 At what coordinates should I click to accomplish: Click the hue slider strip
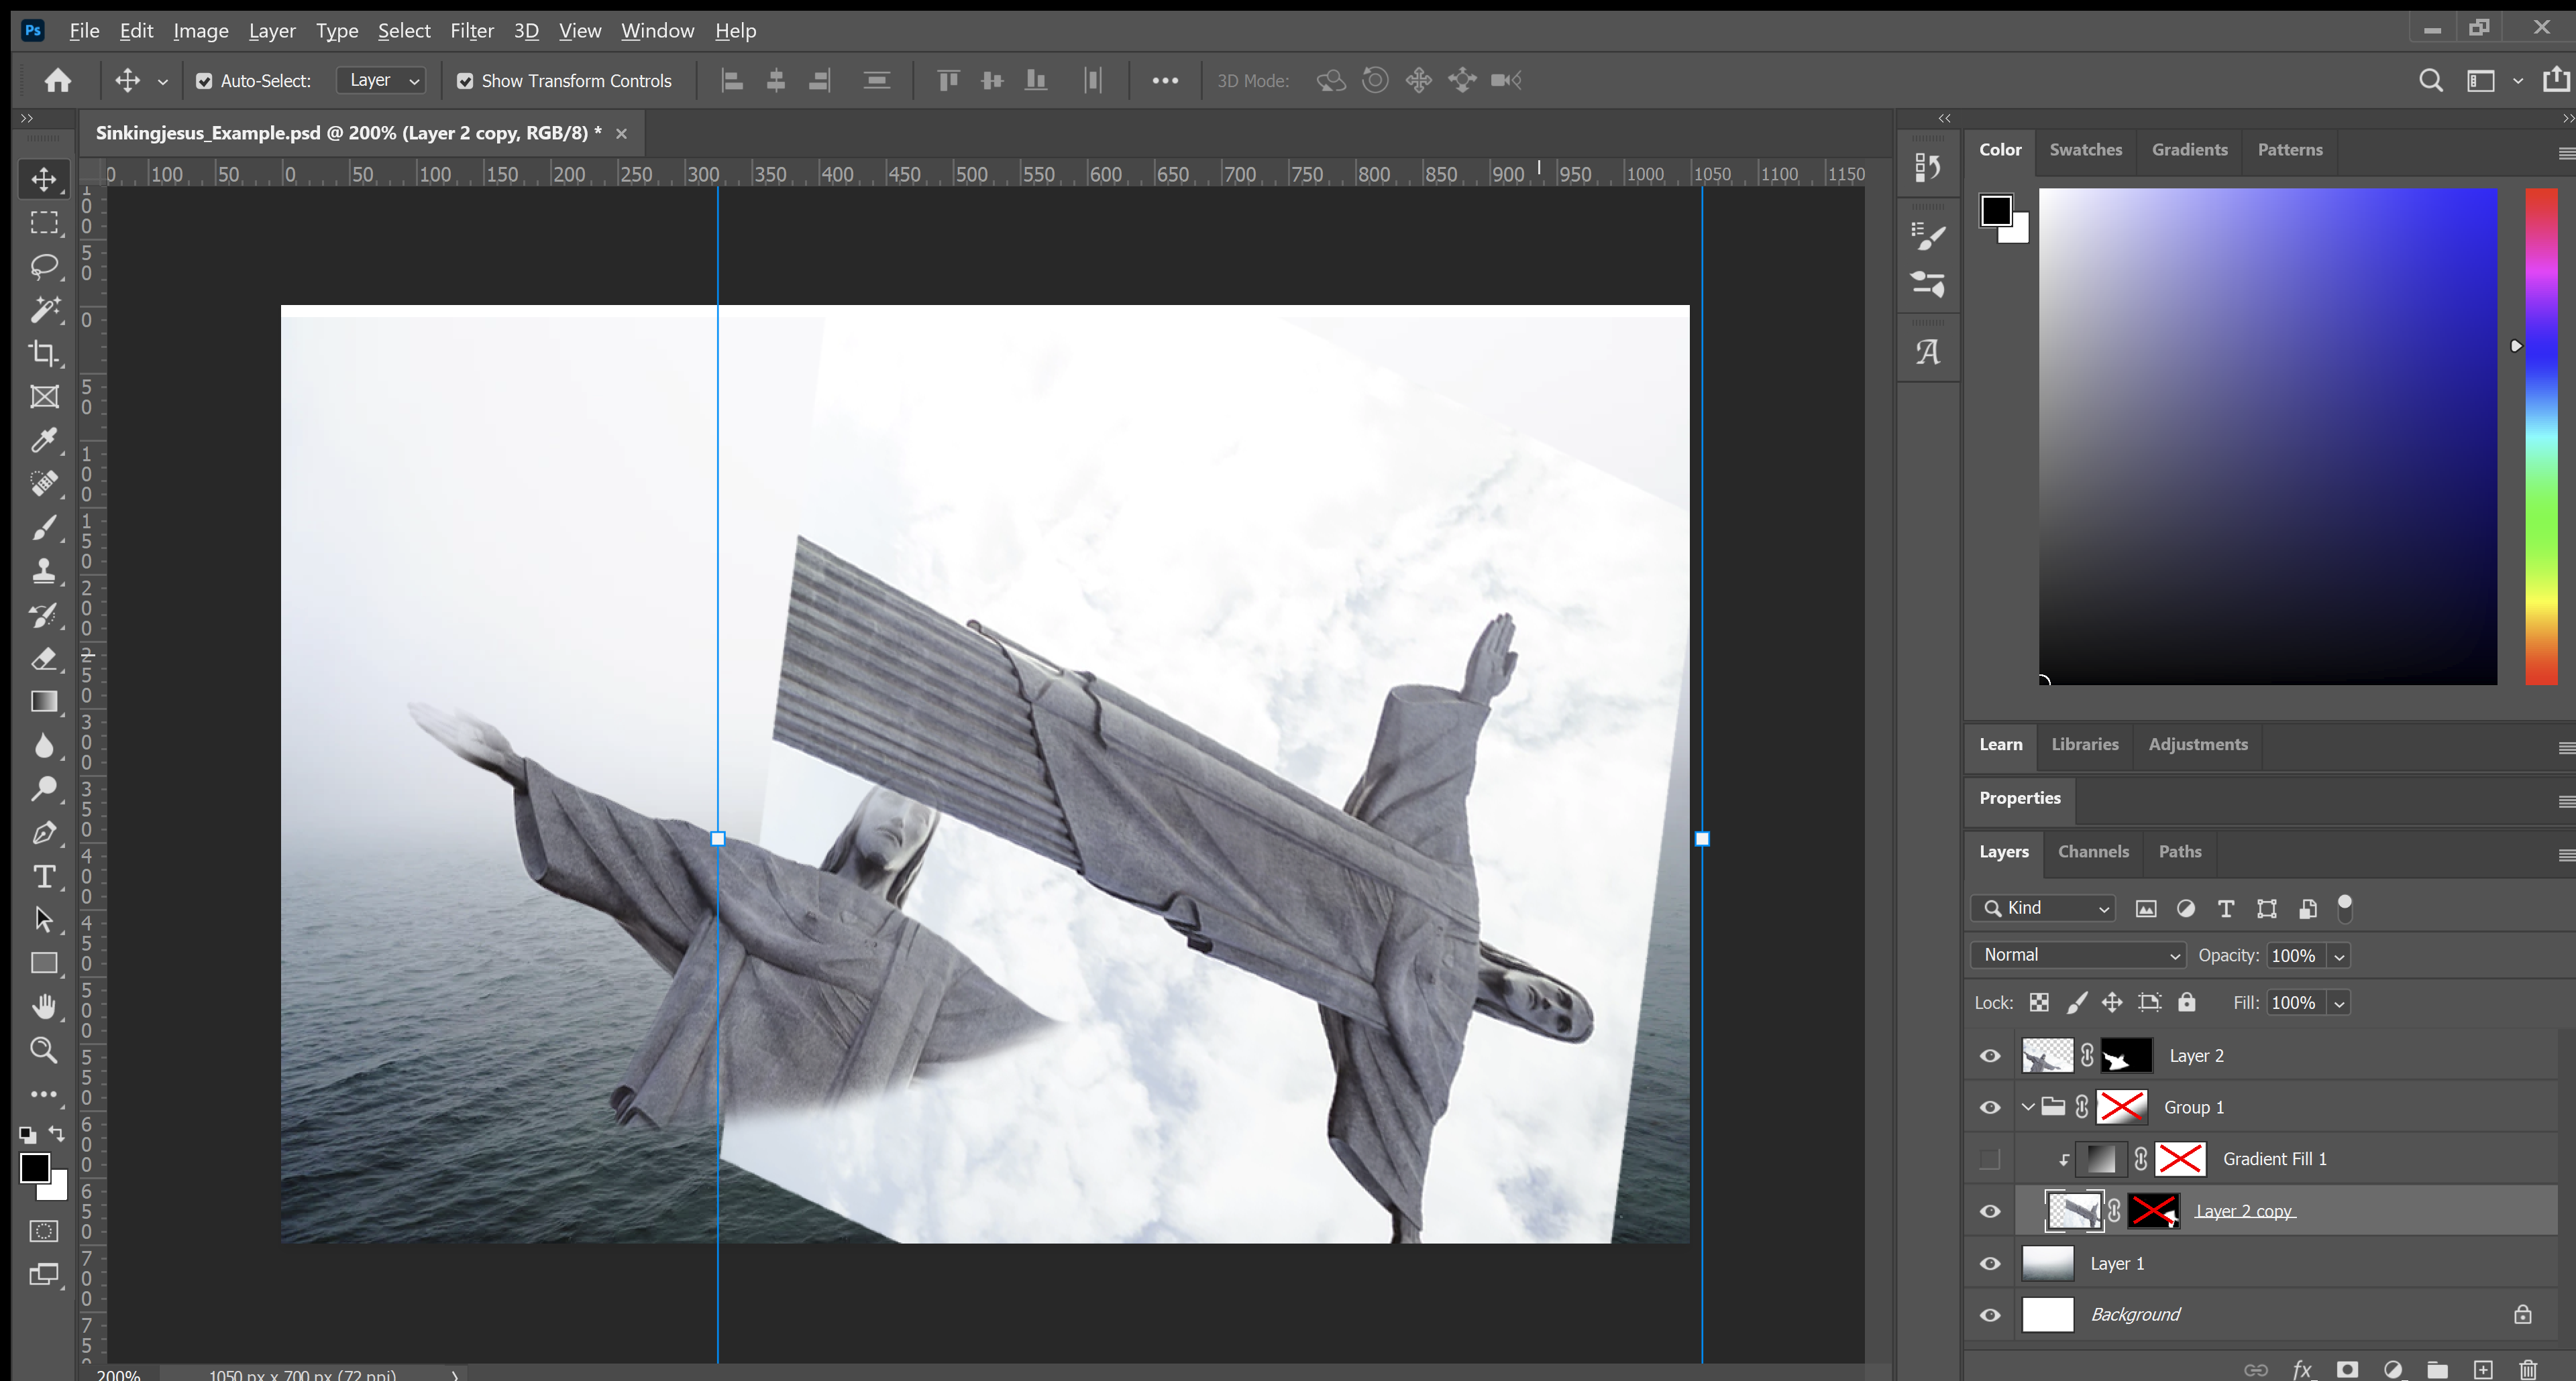pos(2541,436)
